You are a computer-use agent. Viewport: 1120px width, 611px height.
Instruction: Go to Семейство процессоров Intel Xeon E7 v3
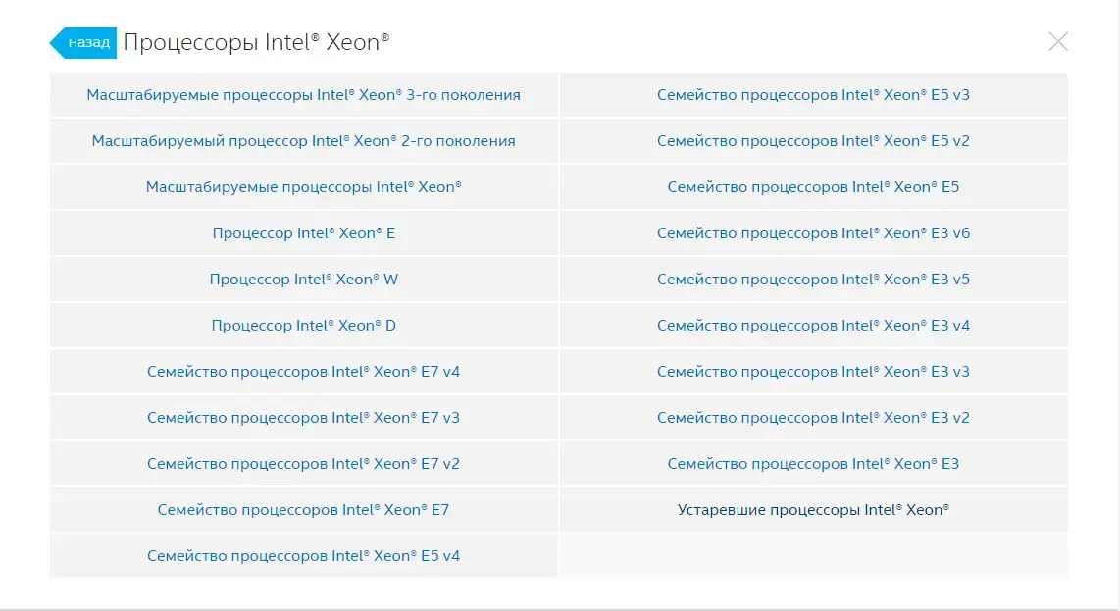[304, 418]
